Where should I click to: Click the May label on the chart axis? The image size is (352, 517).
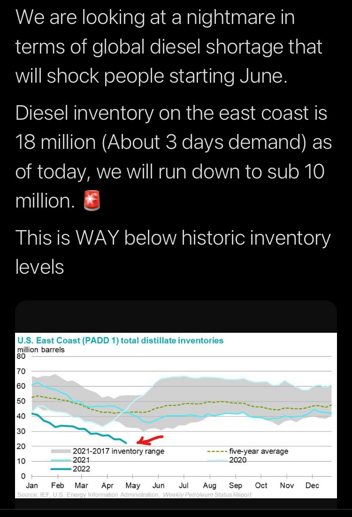tap(133, 486)
